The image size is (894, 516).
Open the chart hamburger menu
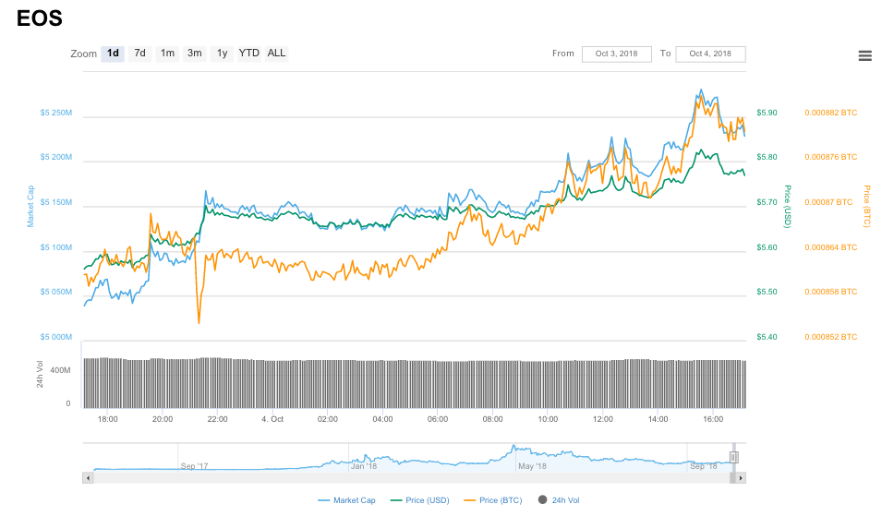[x=864, y=55]
